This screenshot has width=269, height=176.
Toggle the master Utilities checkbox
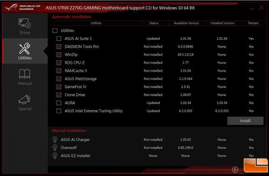point(55,30)
